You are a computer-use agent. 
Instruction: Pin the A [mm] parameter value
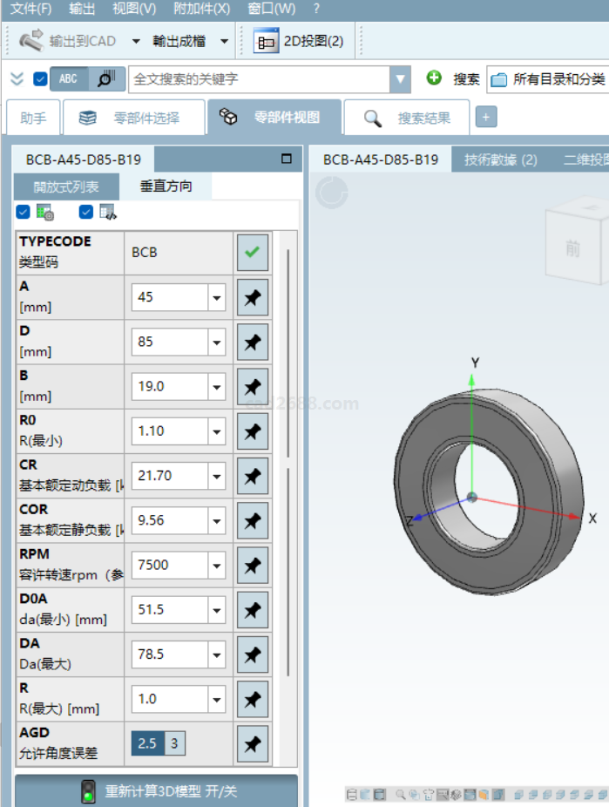pos(252,297)
